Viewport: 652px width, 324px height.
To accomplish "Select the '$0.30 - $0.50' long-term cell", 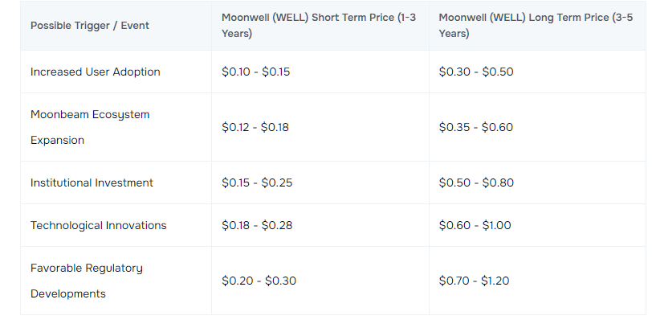I will click(x=476, y=72).
